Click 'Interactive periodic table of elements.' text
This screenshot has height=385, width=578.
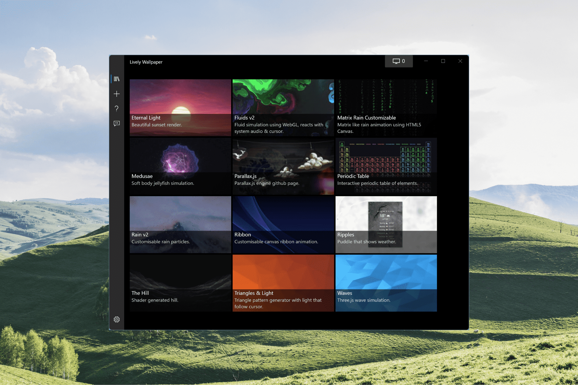[x=378, y=183]
